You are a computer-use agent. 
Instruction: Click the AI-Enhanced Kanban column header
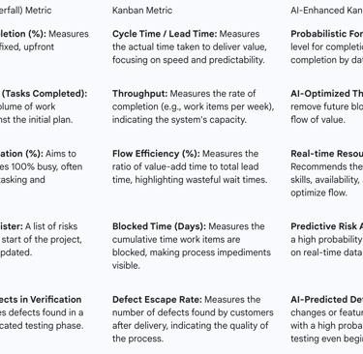tap(326, 11)
